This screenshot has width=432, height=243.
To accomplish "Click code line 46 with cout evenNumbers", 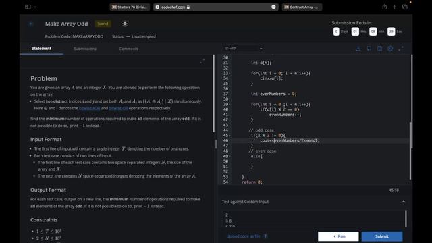I will [290, 141].
